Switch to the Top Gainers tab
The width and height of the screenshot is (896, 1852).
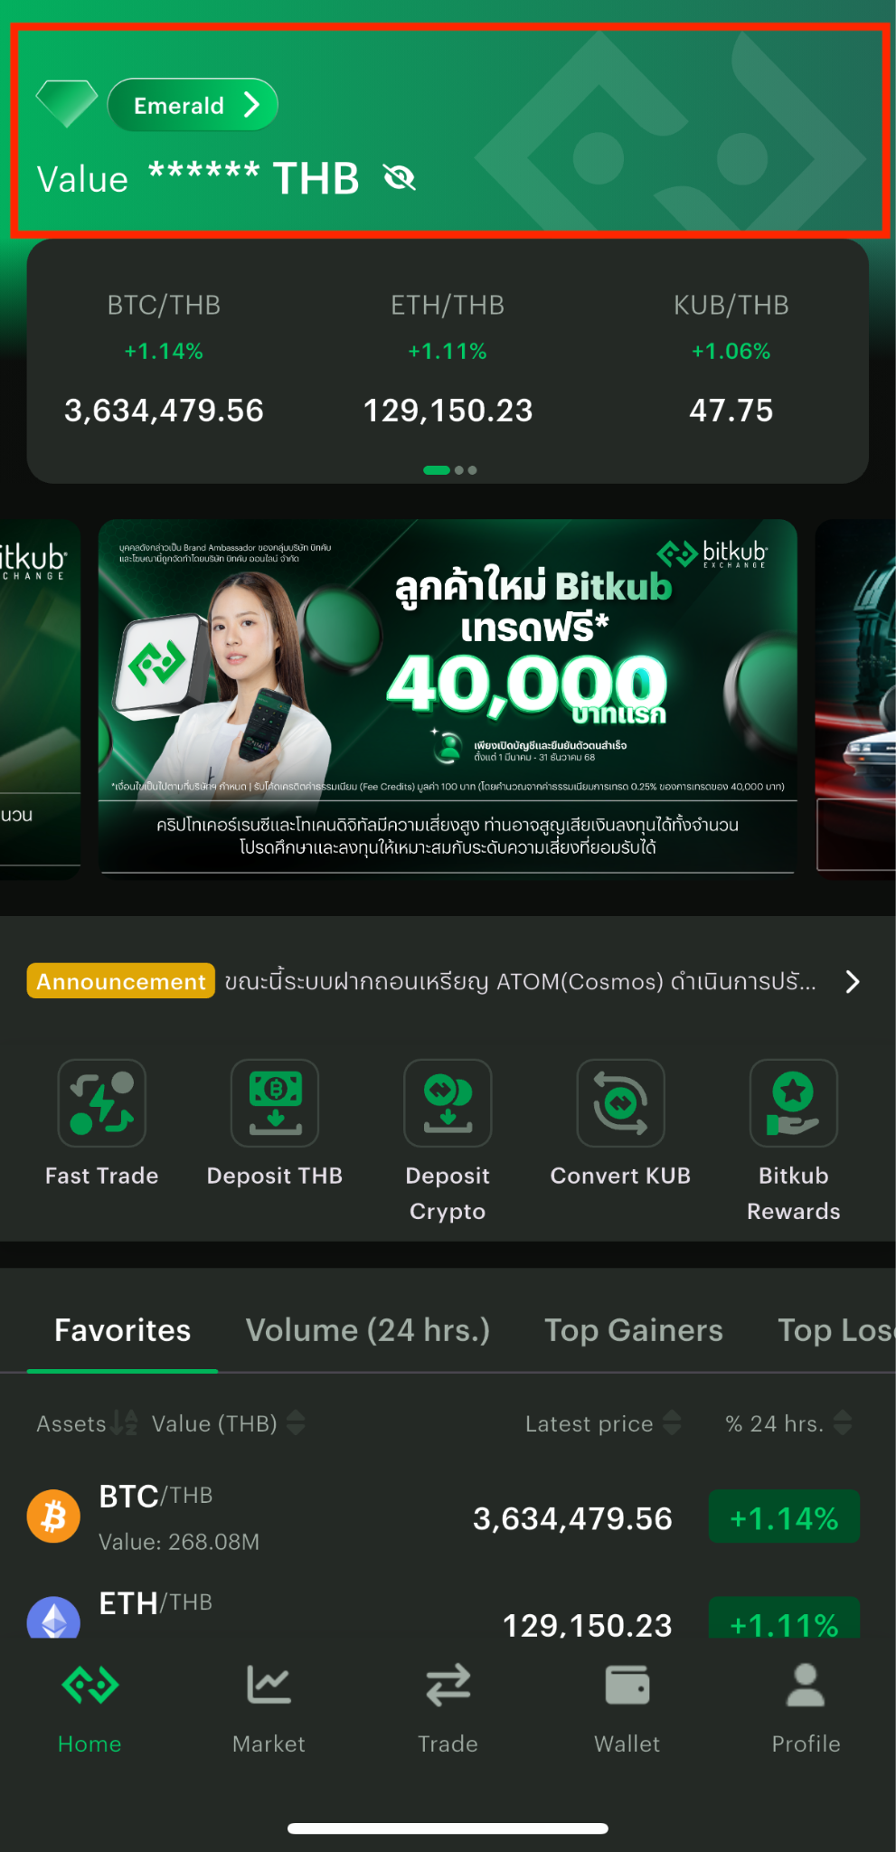point(634,1330)
